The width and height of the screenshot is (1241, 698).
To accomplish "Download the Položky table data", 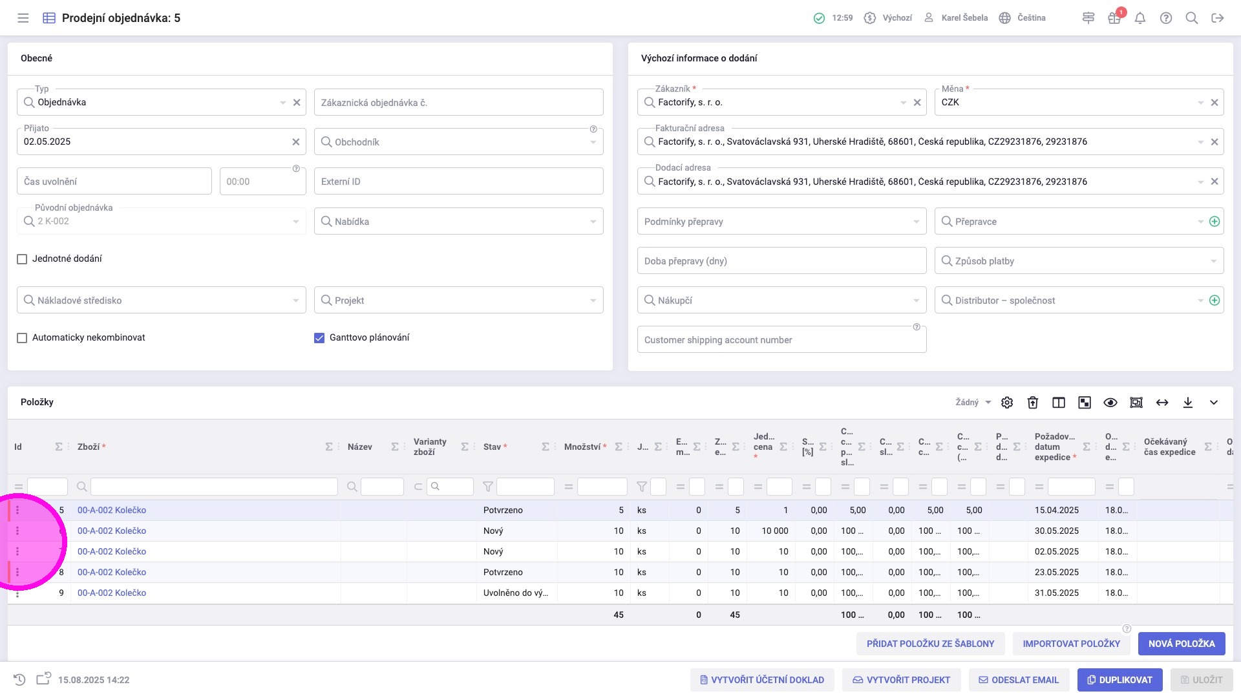I will point(1188,403).
